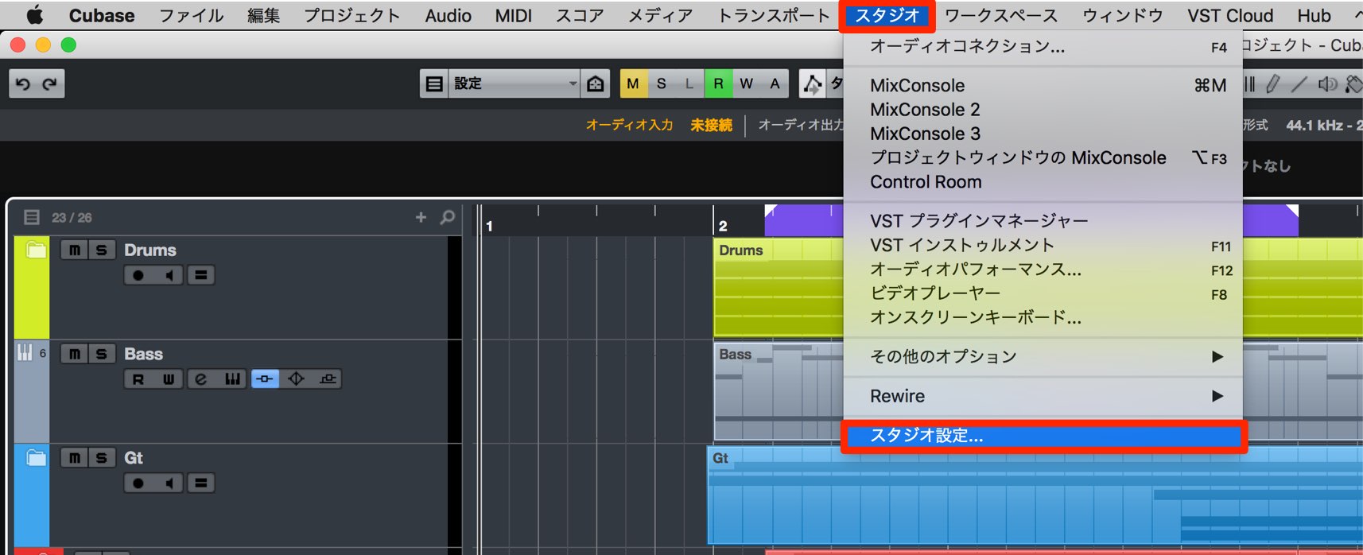Toggle monitor on the Drums folder track
The width and height of the screenshot is (1363, 555).
(x=169, y=275)
